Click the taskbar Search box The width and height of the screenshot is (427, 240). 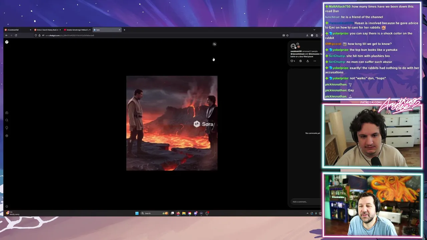click(154, 213)
